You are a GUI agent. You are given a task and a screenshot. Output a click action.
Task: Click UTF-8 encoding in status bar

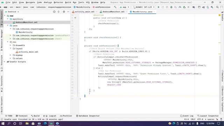pyautogui.click(x=200, y=119)
